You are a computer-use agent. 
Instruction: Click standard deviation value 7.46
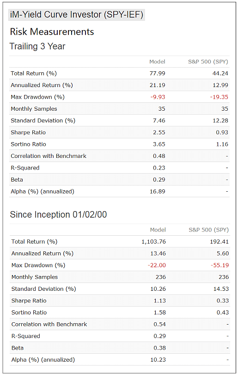tap(159, 120)
